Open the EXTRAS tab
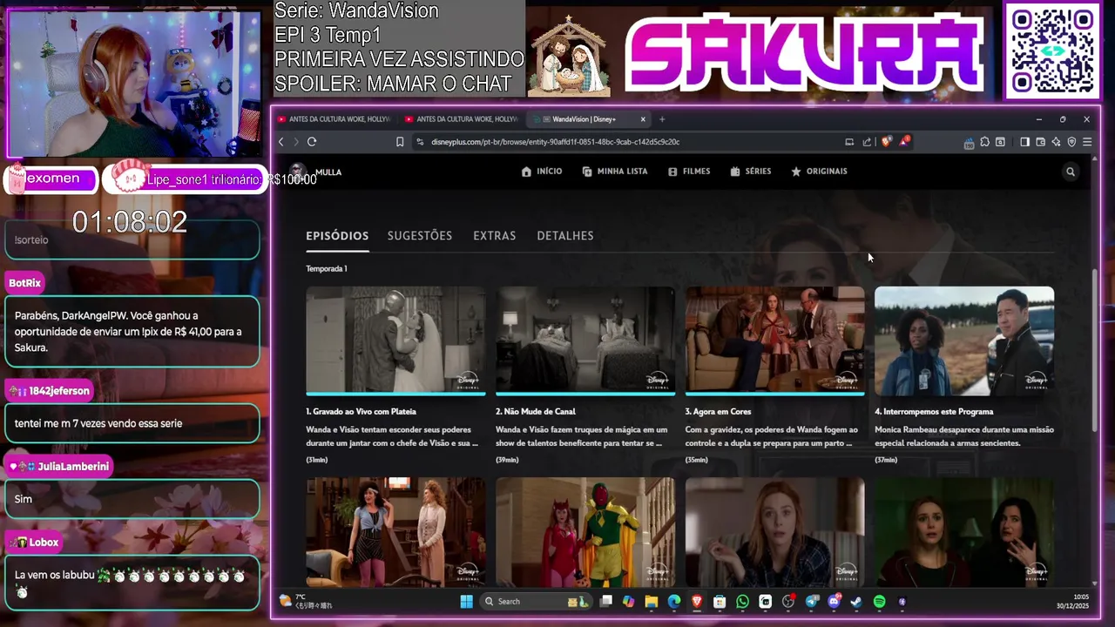 pos(495,236)
